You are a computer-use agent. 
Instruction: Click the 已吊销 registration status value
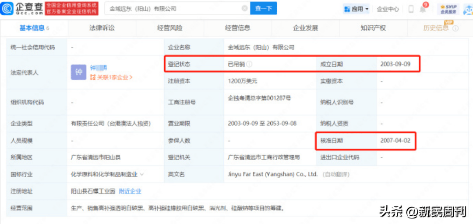(236, 64)
